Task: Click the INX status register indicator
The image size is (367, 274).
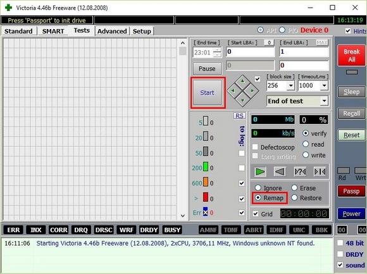Action: pos(36,230)
